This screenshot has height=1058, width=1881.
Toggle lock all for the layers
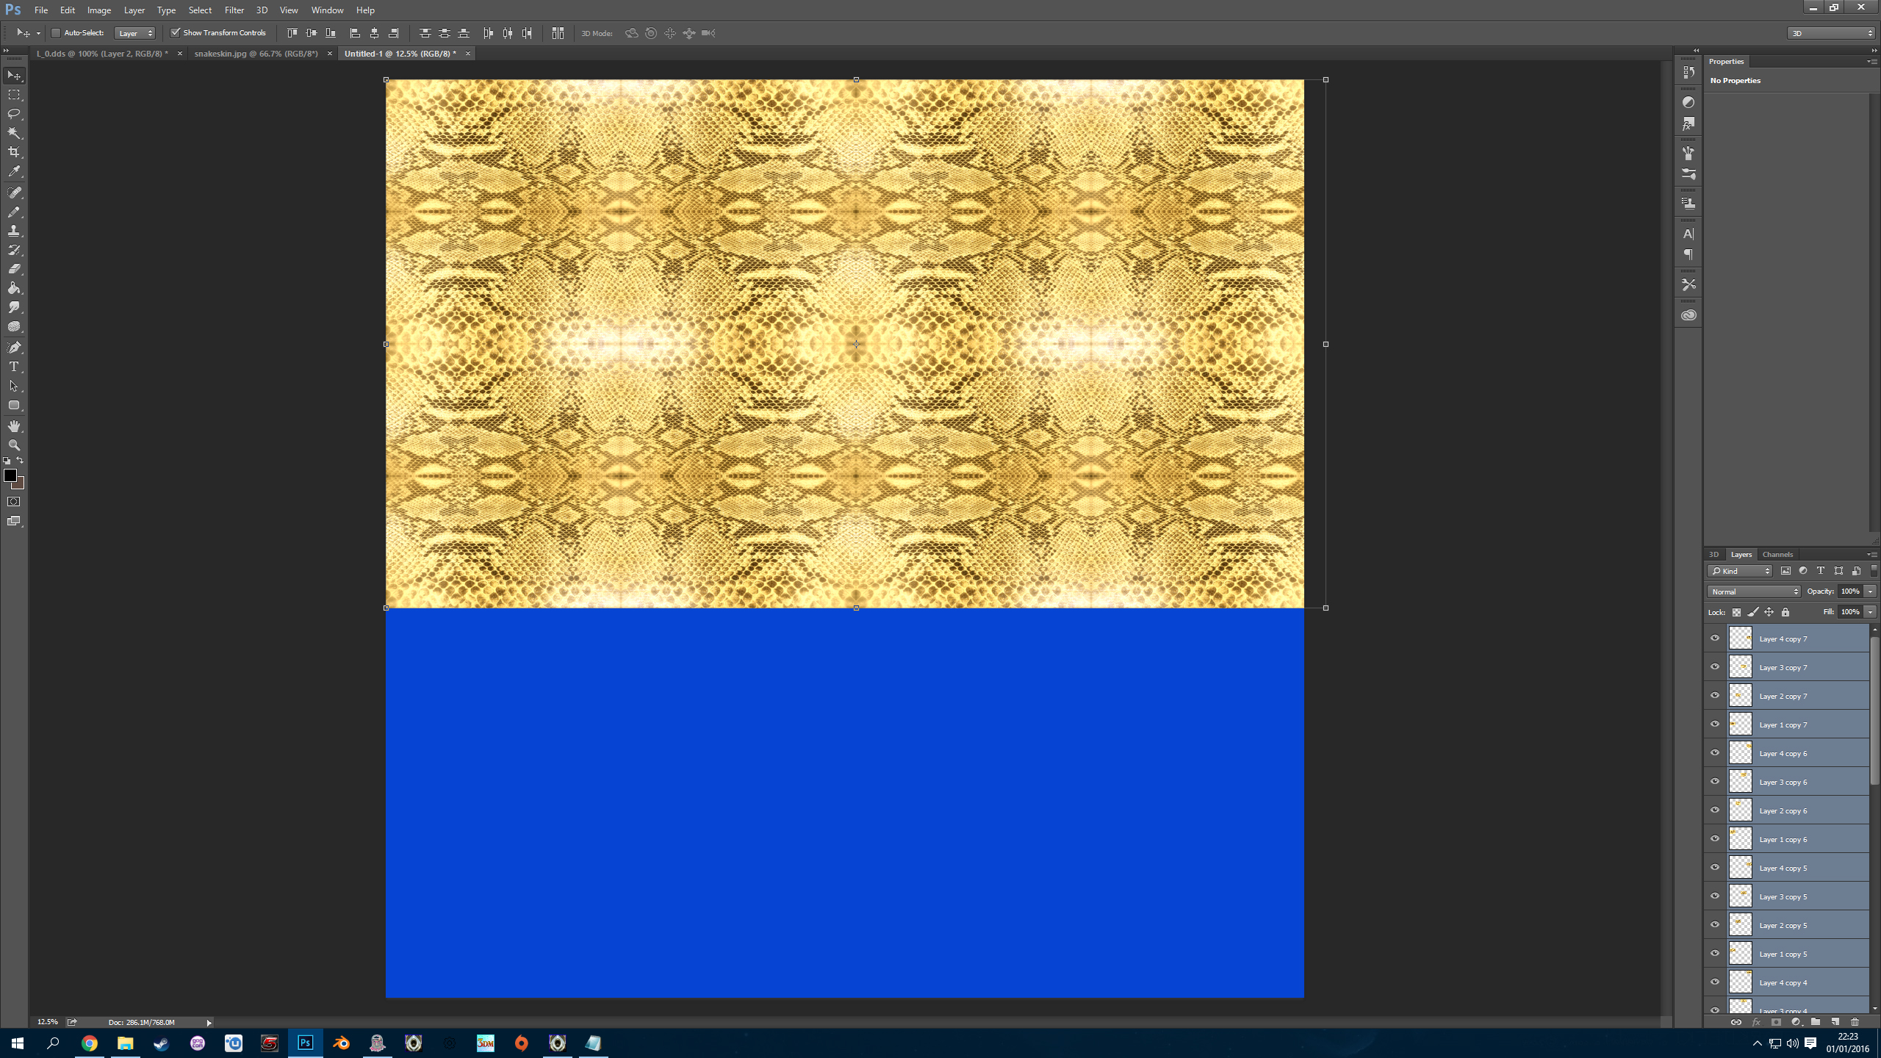tap(1785, 612)
